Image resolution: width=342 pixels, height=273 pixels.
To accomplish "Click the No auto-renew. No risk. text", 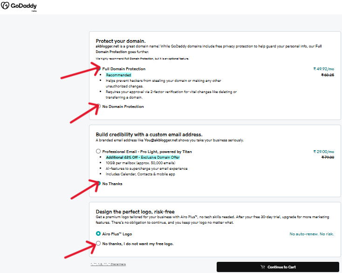I will 312,234.
